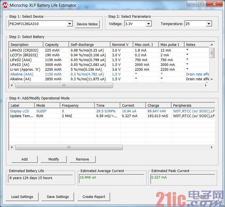Click the battery list vertical scrollbar thumb

tap(212, 53)
